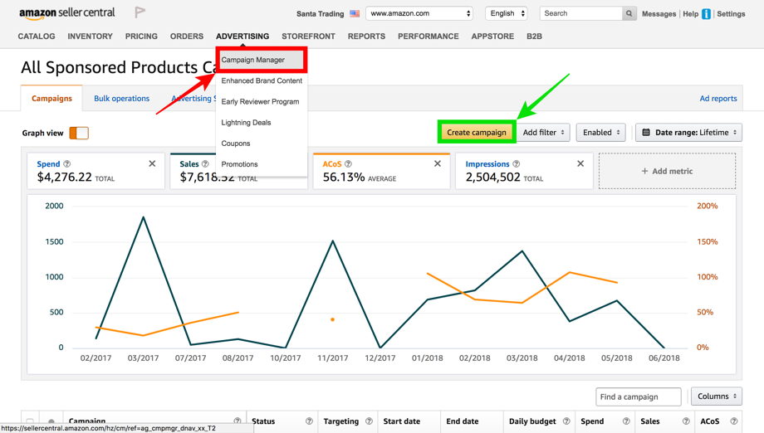Open the B2B menu
Screen dimensions: 764x433
(535, 36)
